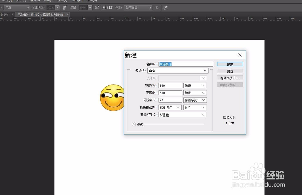The height and width of the screenshot is (195, 302).
Task: Close the partly hidden RGB/8# document tab
Action: click(12, 14)
